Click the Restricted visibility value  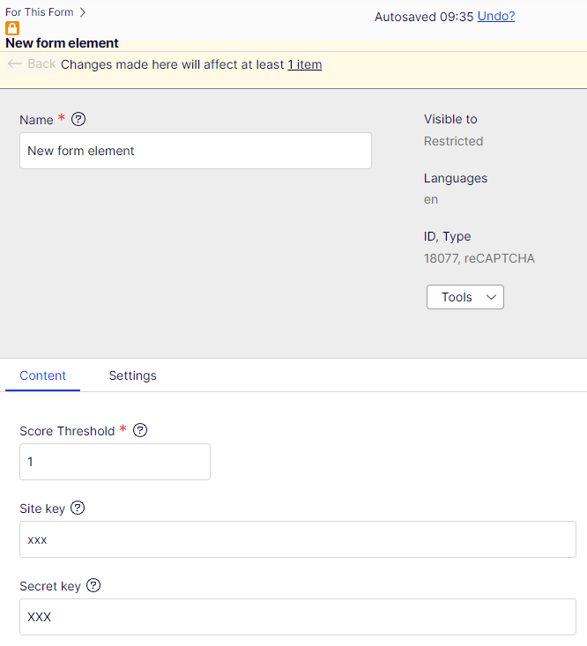453,141
